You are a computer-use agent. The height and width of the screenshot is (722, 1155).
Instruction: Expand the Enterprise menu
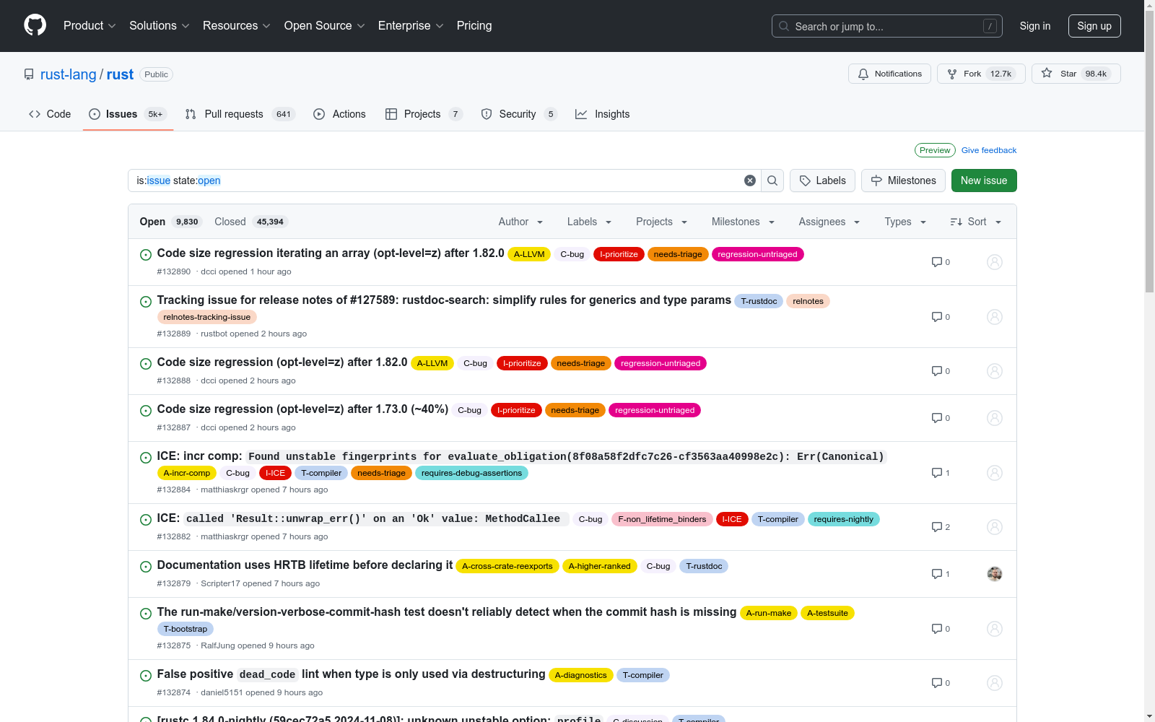pos(411,26)
